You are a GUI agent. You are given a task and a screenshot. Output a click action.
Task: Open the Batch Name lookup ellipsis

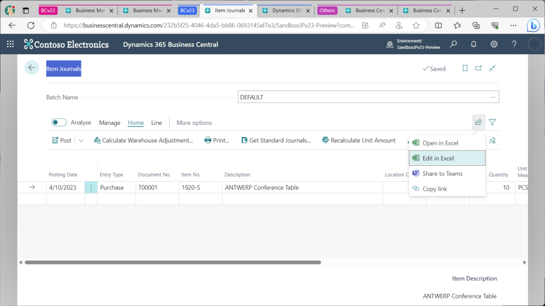pyautogui.click(x=493, y=97)
